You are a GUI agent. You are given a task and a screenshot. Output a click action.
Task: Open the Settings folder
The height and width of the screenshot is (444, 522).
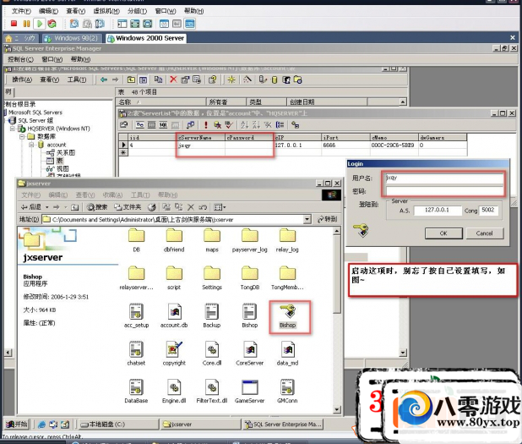(212, 277)
